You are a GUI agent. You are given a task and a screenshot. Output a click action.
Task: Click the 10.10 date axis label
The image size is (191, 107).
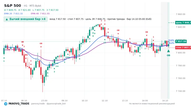pos(84,100)
